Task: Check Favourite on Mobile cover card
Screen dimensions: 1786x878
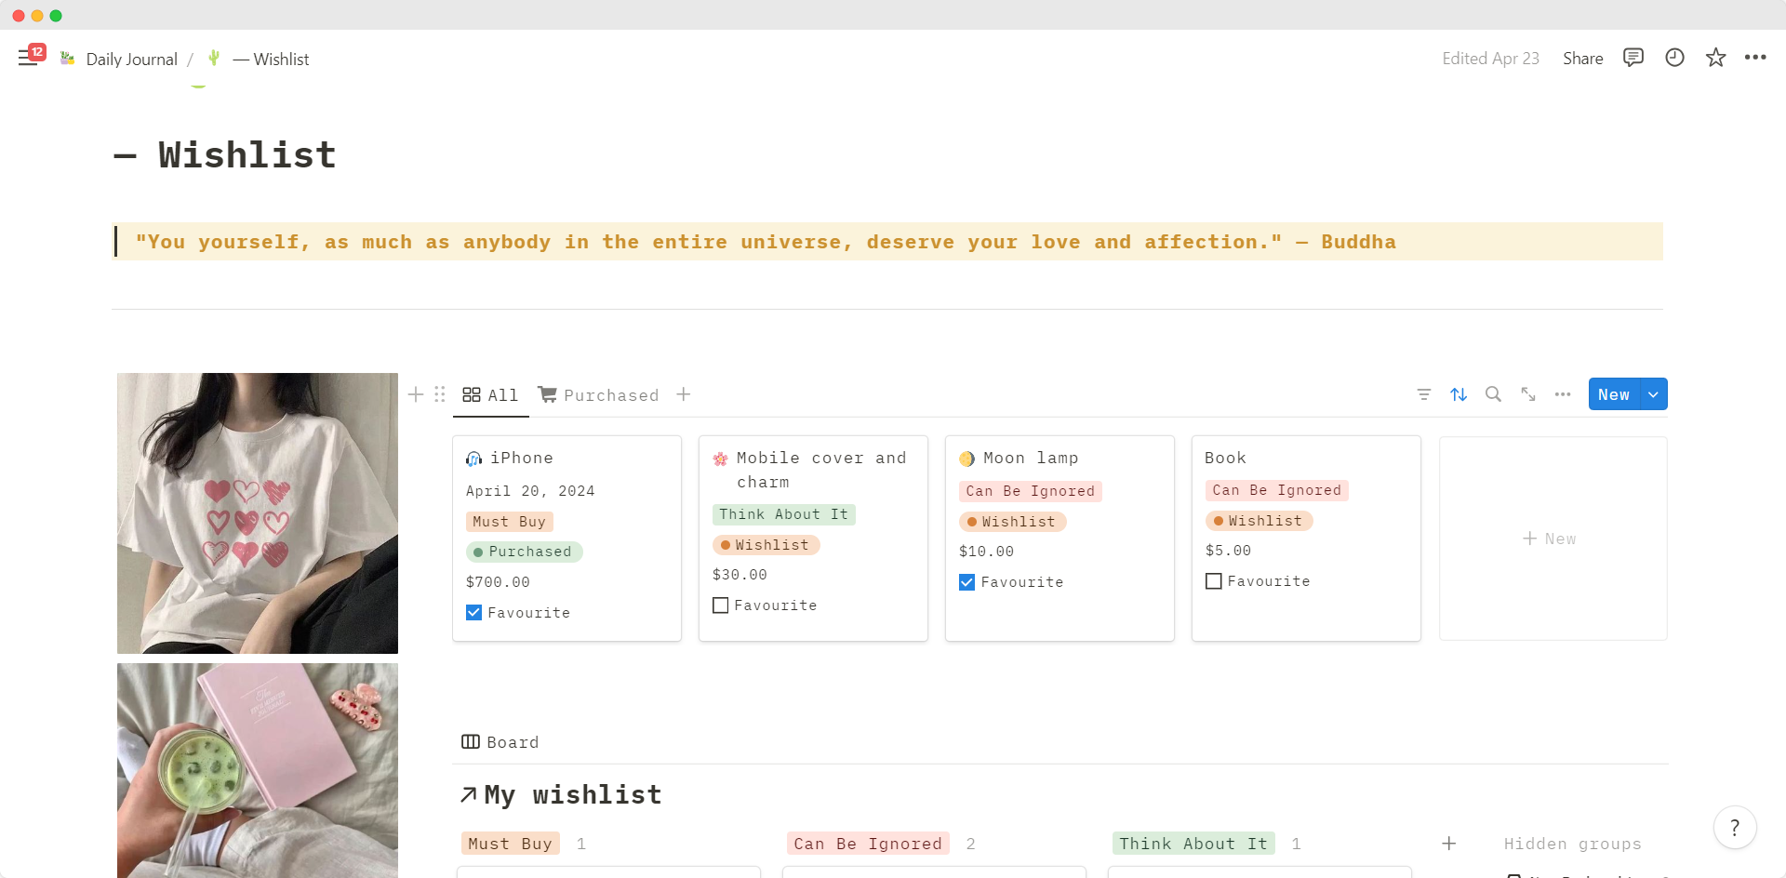Action: (x=721, y=605)
